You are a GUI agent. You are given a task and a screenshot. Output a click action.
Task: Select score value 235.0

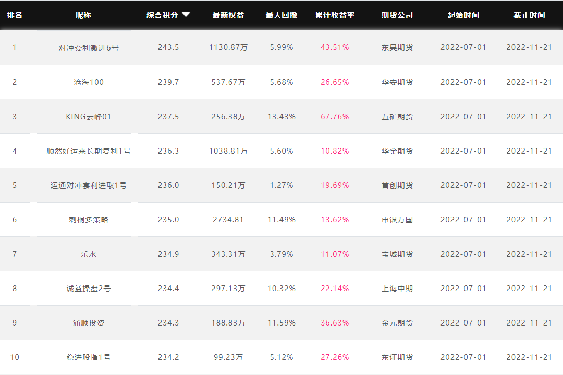[168, 220]
